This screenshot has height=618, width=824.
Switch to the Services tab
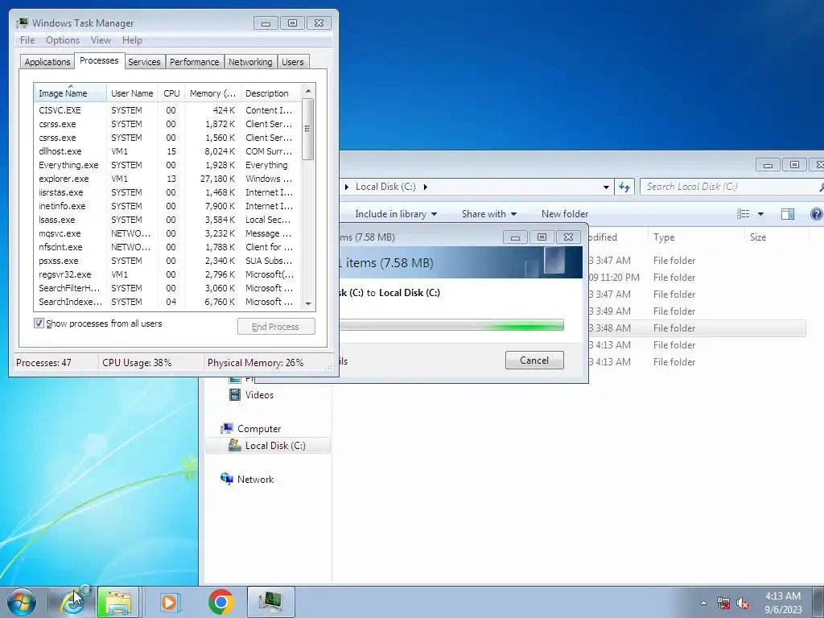click(144, 62)
